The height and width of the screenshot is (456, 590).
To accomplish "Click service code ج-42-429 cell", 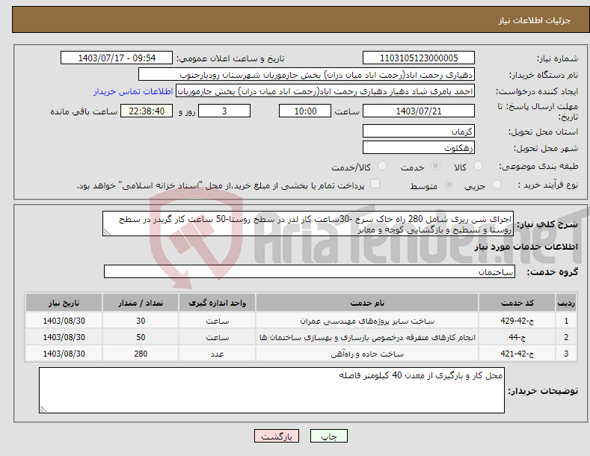I will pos(517,321).
